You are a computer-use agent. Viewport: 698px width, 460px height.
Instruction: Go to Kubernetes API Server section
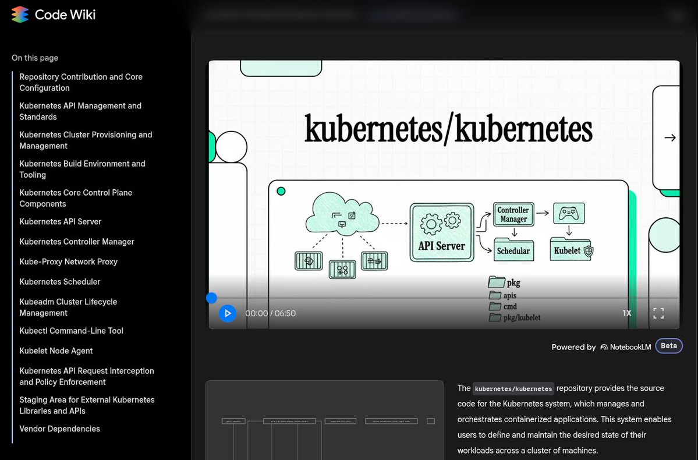[x=60, y=222]
